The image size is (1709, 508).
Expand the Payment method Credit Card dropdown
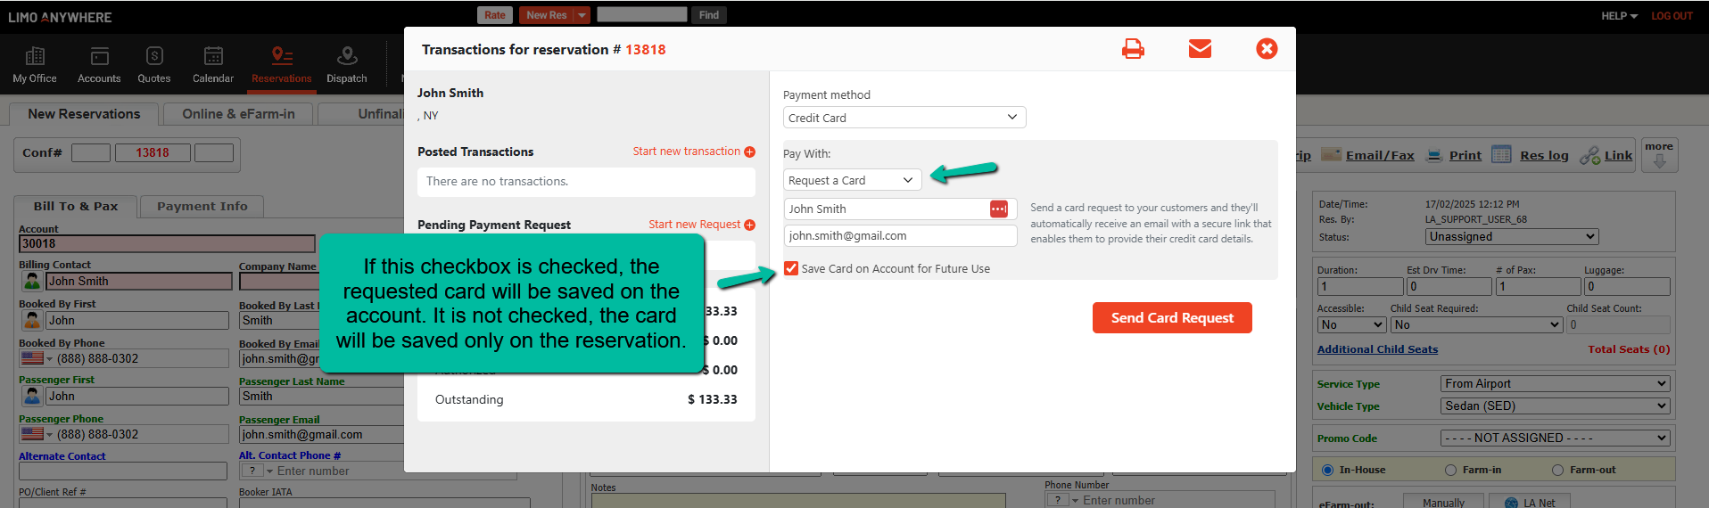tap(904, 118)
